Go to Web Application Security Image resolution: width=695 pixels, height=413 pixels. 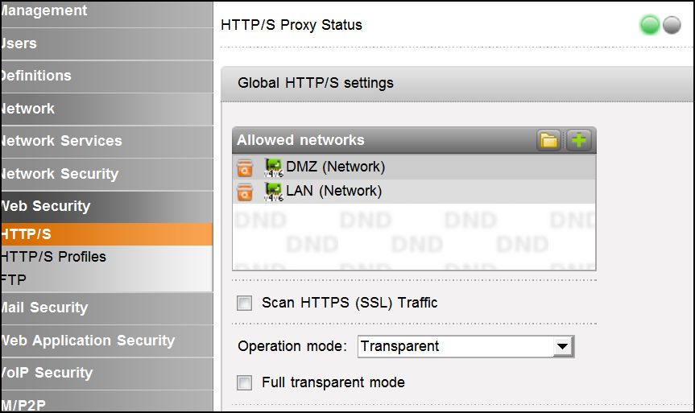pyautogui.click(x=89, y=341)
